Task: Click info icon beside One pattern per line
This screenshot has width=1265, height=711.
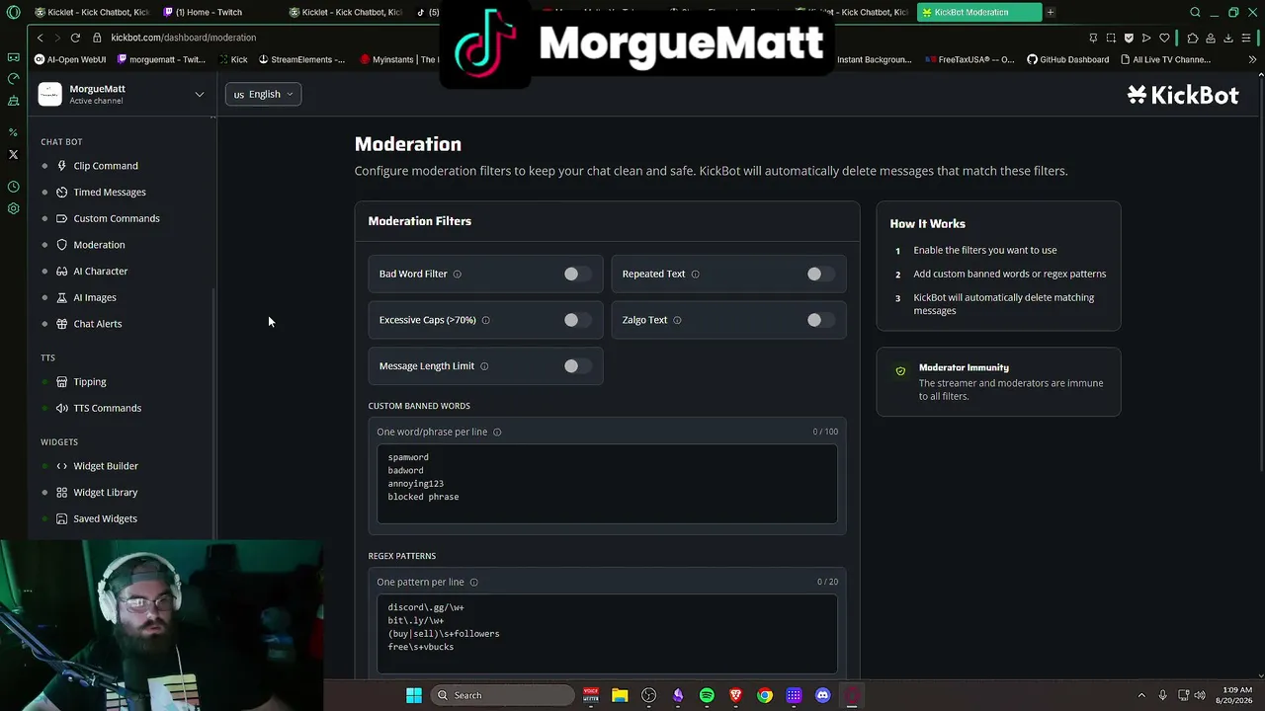Action: pyautogui.click(x=473, y=582)
